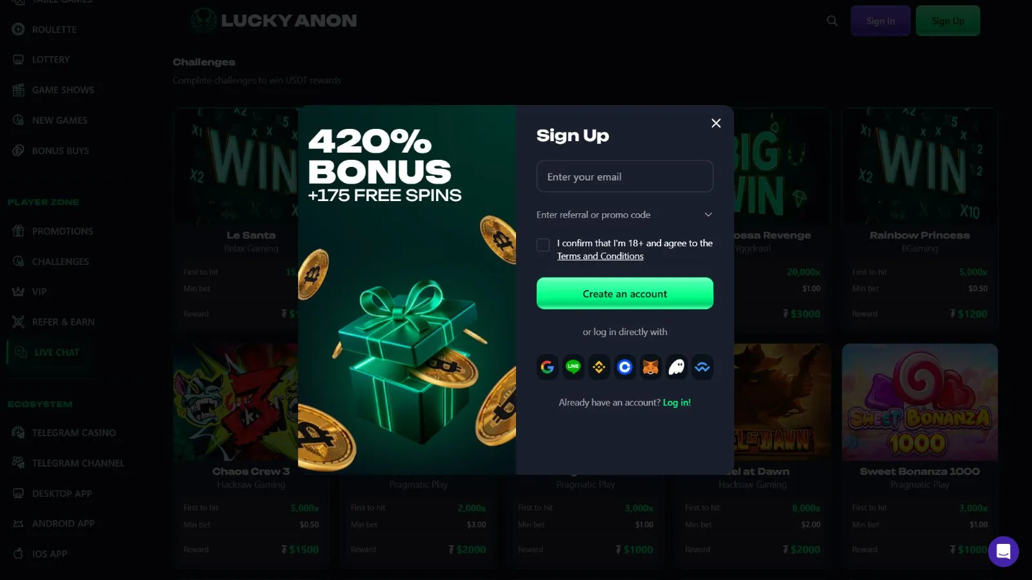Choose the Binance login icon

click(x=599, y=367)
